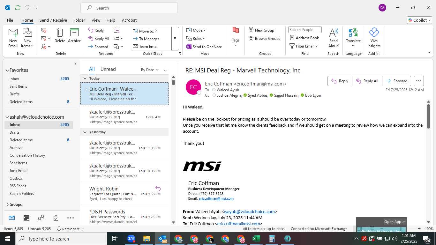Screen dimensions: 436x245
Task: Open the Acrobat tab
Action: click(129, 20)
